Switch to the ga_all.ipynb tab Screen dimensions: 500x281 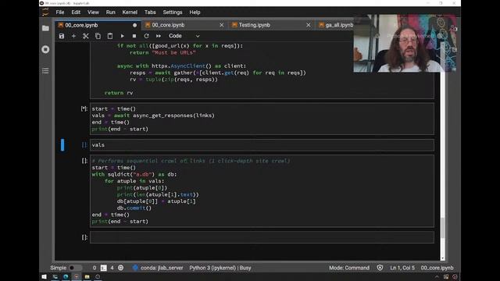(x=335, y=25)
